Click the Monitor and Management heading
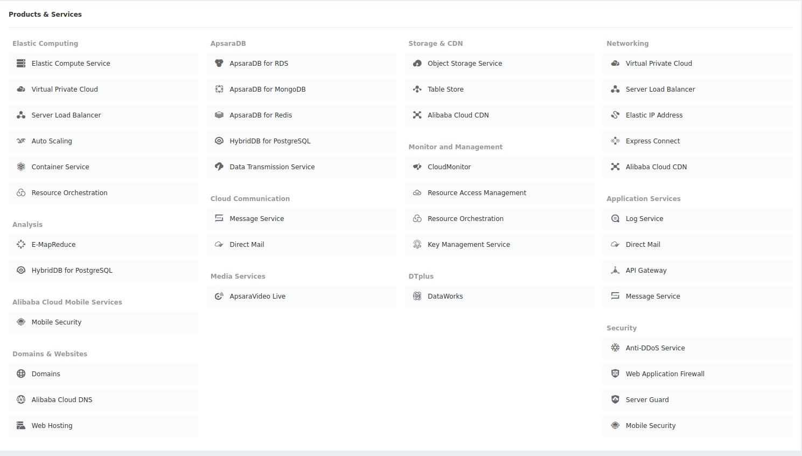 (x=456, y=147)
